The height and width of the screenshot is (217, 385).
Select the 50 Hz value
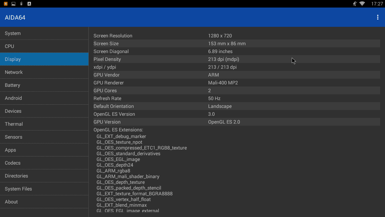pos(214,99)
